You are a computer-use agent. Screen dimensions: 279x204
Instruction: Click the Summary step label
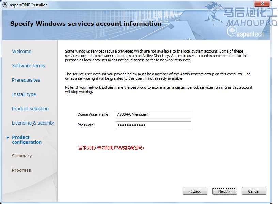[22, 156]
